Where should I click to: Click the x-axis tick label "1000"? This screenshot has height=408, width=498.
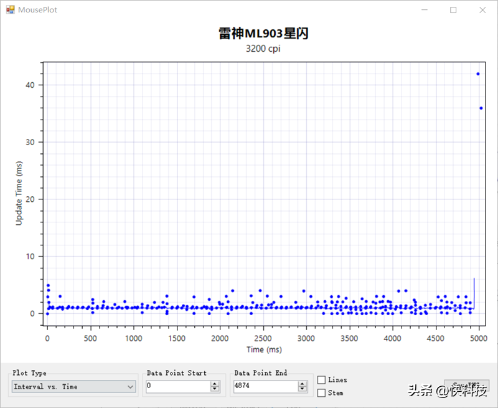click(134, 338)
